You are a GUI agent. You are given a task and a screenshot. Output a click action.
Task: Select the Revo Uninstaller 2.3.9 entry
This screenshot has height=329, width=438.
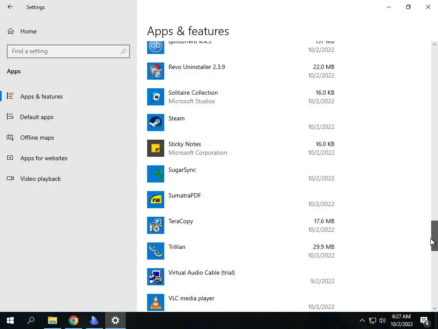pyautogui.click(x=241, y=71)
